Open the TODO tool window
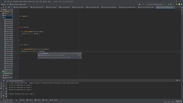Screen dimensions: 183x103 tap(22, 100)
